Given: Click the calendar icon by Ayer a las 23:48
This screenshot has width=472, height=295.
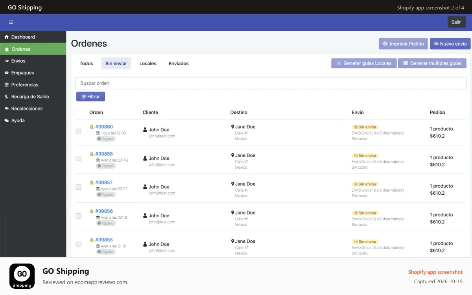Looking at the screenshot, I should pyautogui.click(x=98, y=160).
